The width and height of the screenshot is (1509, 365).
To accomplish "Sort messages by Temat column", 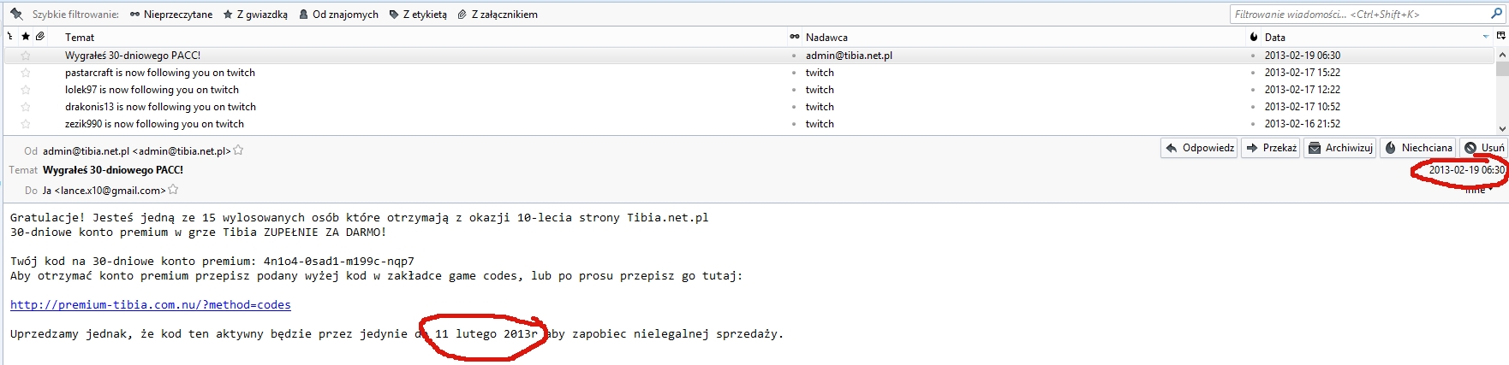I will [80, 38].
